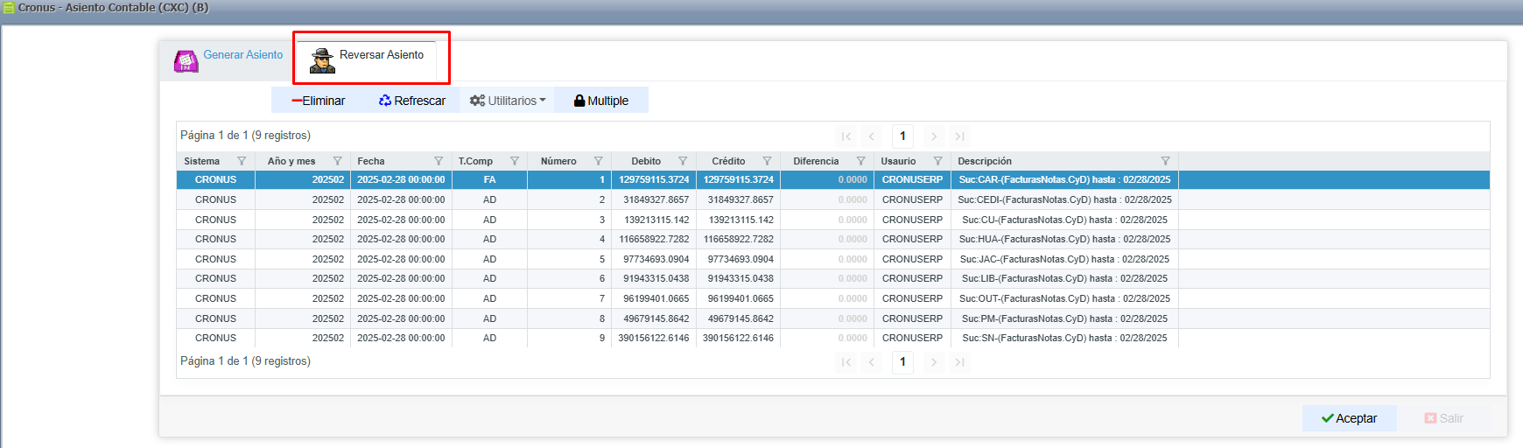Screen dimensions: 1523x448
Task: Open the Usuario column filter icon
Action: pyautogui.click(x=937, y=161)
